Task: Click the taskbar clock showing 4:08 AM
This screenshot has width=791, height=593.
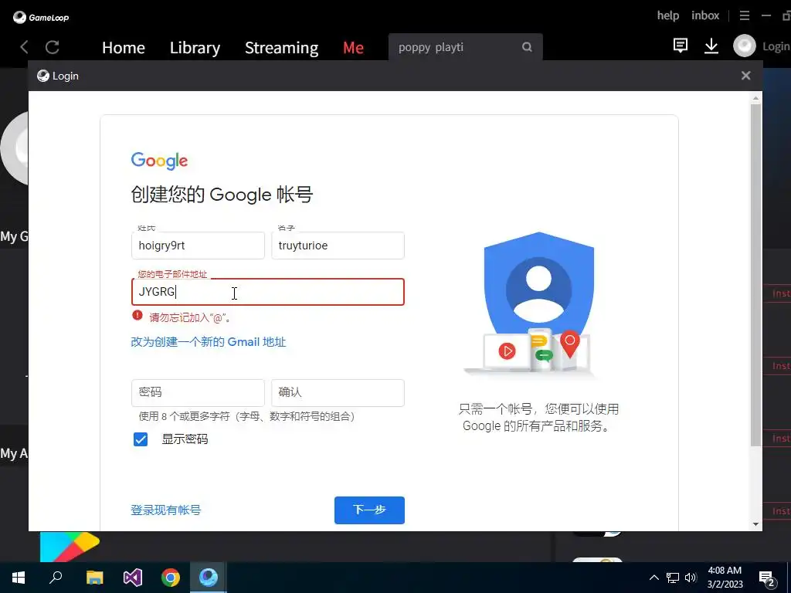Action: [725, 578]
